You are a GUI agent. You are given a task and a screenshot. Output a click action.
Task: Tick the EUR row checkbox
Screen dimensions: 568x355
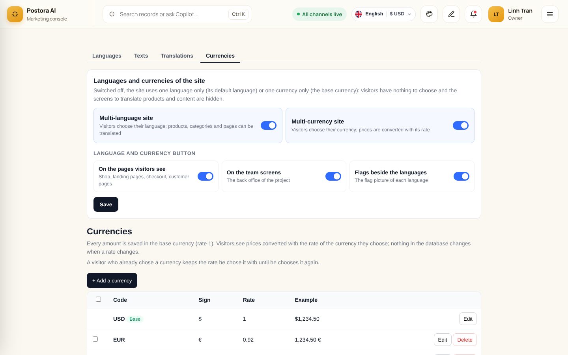coord(95,339)
